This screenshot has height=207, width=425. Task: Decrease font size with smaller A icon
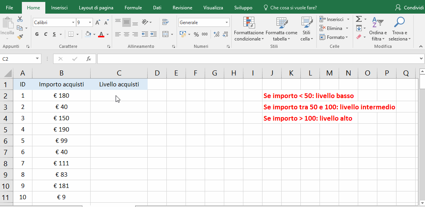(x=107, y=23)
